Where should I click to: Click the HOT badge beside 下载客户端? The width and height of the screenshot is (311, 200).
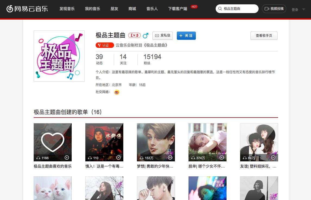click(x=194, y=7)
